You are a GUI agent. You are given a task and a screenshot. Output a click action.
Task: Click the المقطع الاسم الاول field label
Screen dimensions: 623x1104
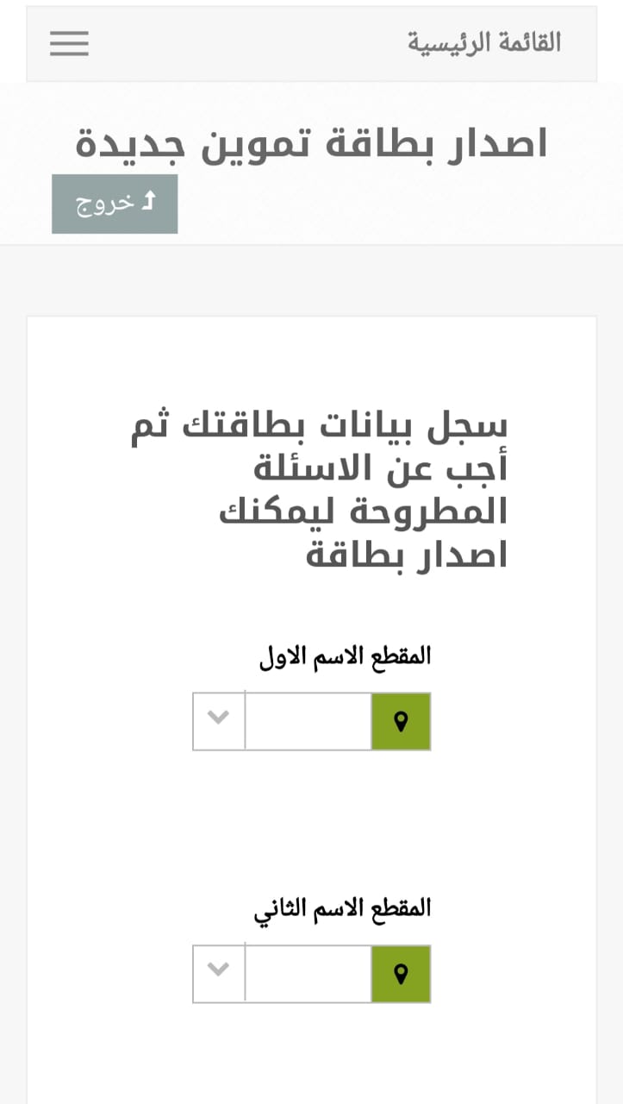[345, 656]
